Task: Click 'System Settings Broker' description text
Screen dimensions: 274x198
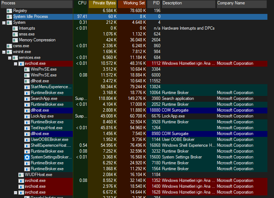Action: click(182, 157)
